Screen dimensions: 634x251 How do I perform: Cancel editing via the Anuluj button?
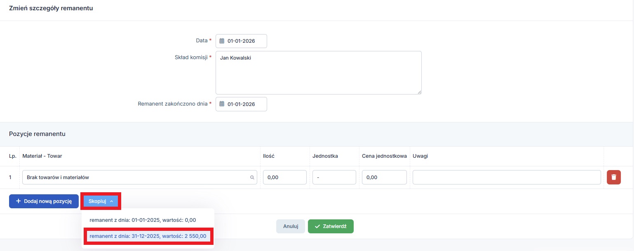[291, 226]
